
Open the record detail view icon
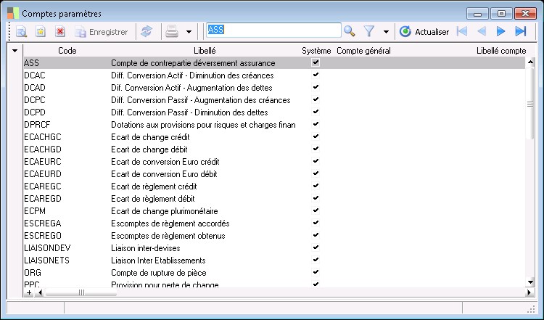pyautogui.click(x=22, y=32)
